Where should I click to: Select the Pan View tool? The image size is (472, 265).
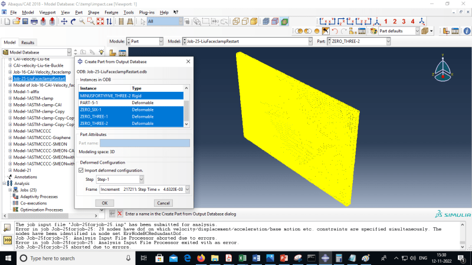click(64, 21)
